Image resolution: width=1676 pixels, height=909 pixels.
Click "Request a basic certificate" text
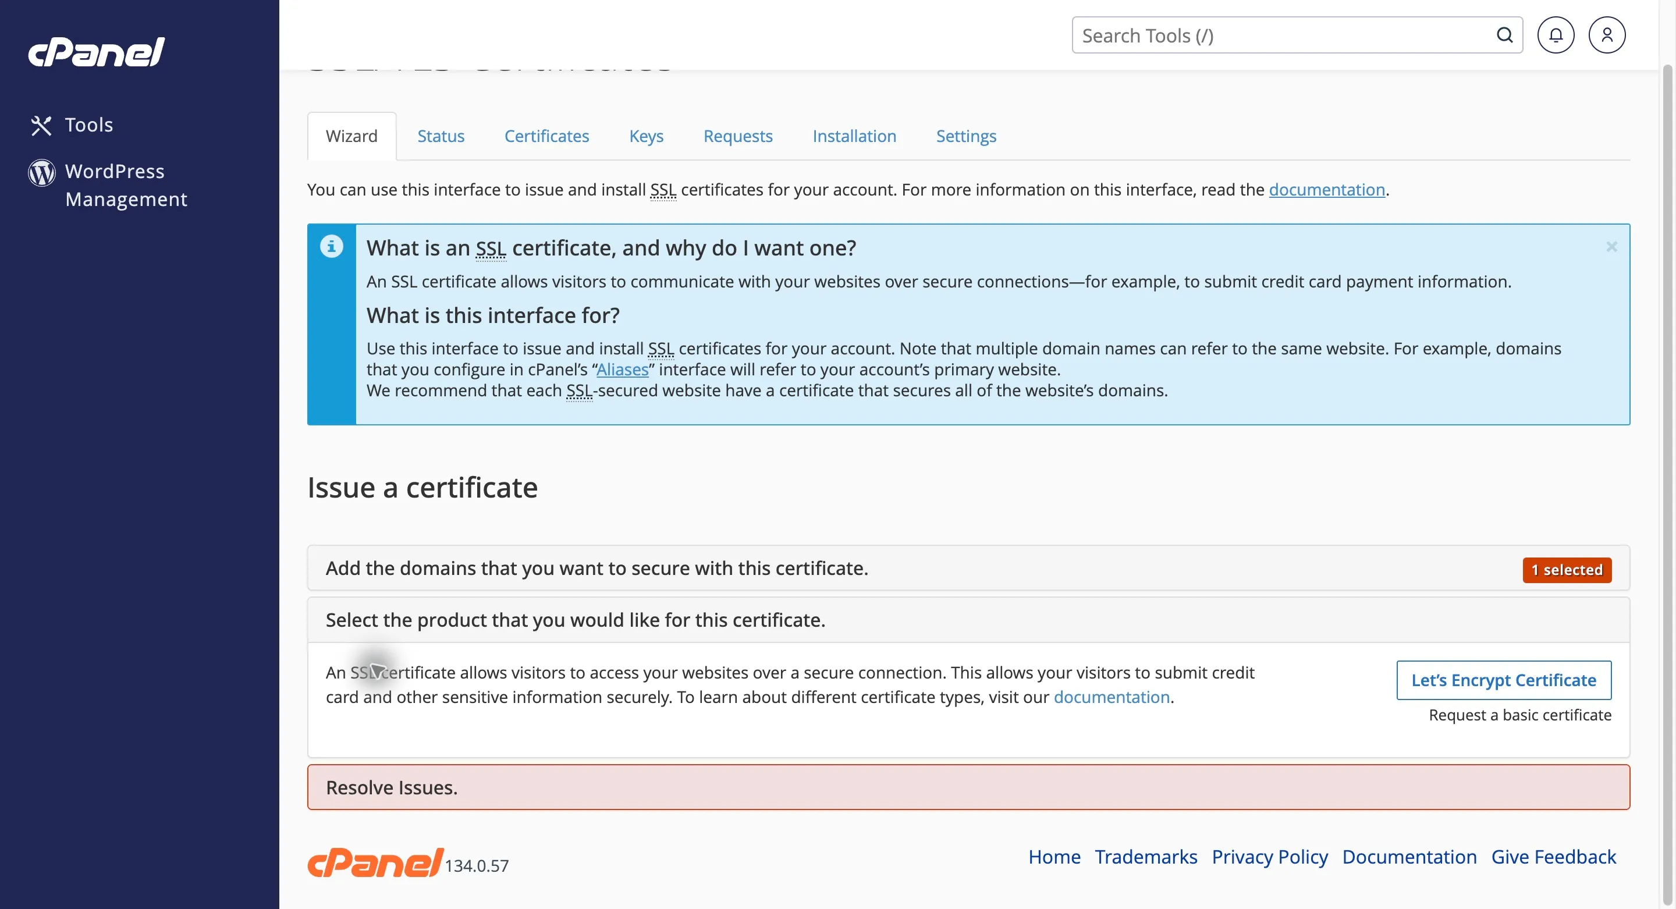click(x=1520, y=715)
